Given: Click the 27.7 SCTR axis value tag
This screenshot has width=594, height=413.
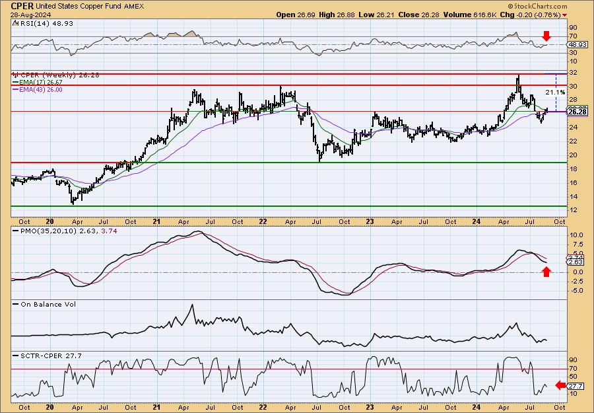Looking at the screenshot, I should (x=576, y=386).
